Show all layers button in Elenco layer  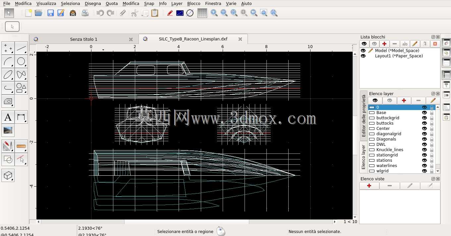click(x=375, y=100)
